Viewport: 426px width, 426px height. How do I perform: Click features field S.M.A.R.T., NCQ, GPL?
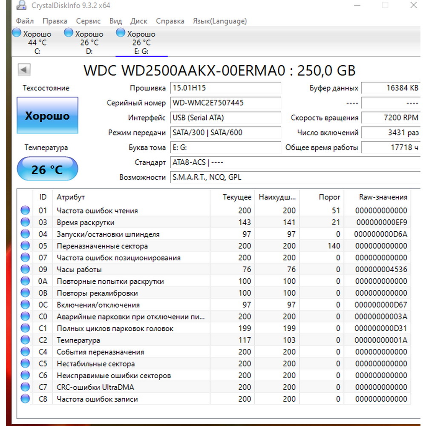tap(295, 177)
